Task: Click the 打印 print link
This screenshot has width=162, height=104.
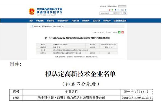Action: click(x=109, y=32)
